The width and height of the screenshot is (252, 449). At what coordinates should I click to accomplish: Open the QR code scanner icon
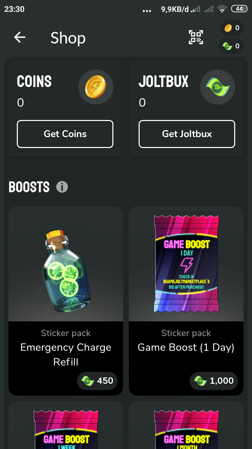click(x=196, y=37)
